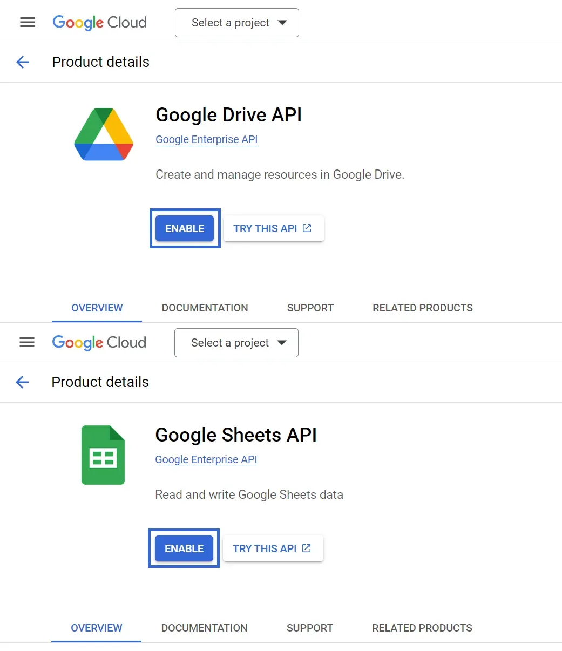Follow the Google Enterprise API link under Sheets API

tap(206, 459)
